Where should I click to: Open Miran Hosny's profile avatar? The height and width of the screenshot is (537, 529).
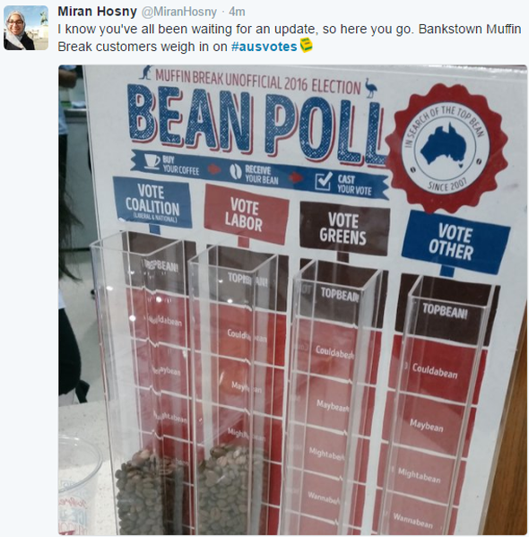26,28
